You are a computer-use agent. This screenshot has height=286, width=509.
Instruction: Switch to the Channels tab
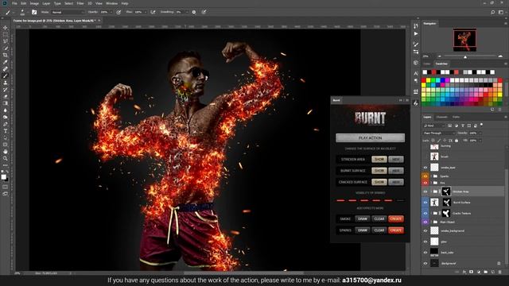click(x=441, y=117)
